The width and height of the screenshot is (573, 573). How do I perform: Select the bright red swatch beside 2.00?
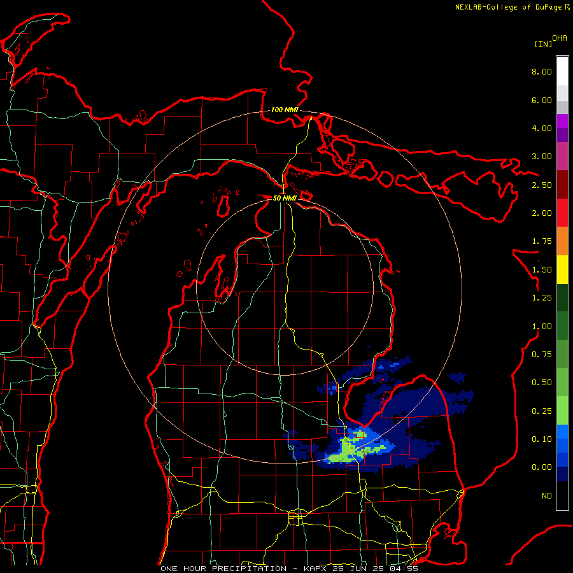pos(562,213)
